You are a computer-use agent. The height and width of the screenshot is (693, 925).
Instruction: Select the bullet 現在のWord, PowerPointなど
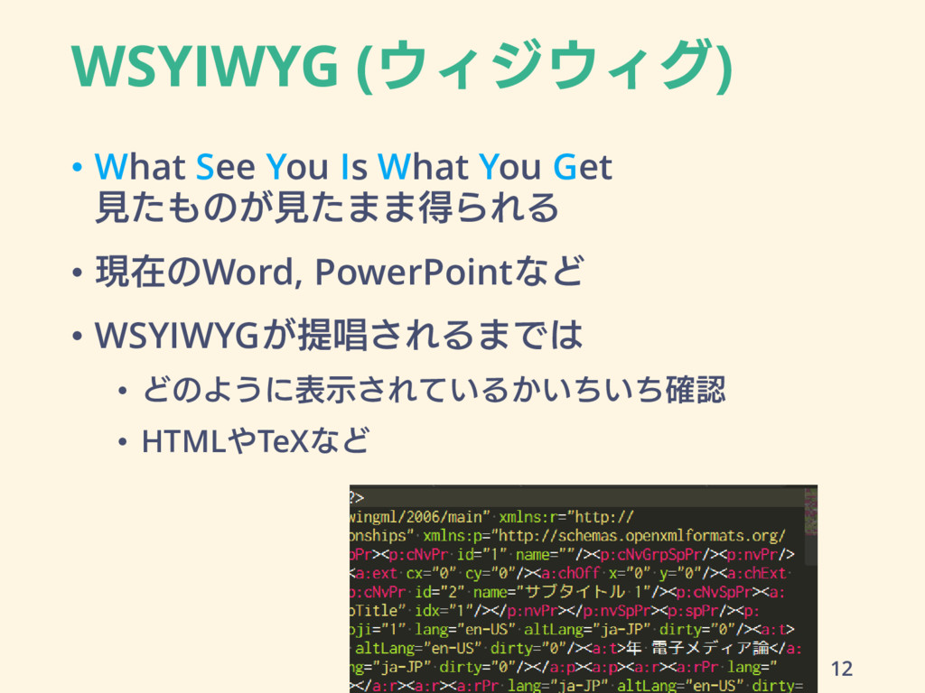340,272
